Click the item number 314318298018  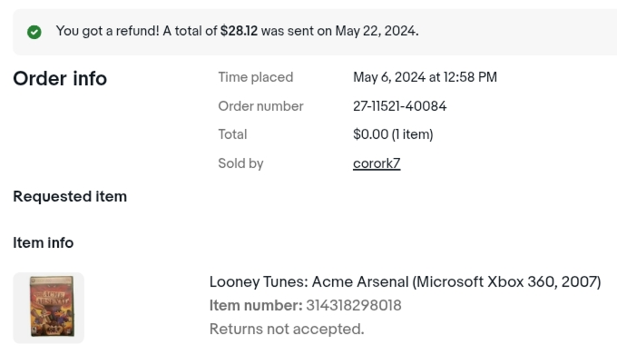click(x=354, y=306)
